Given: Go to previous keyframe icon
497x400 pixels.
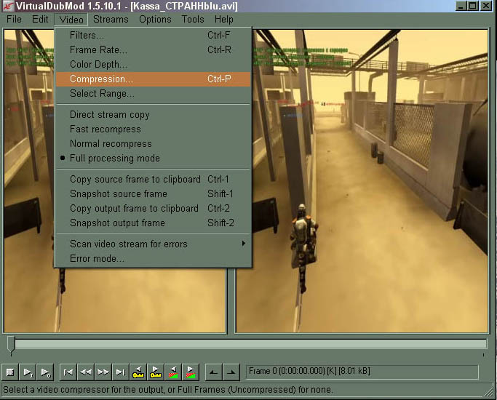Looking at the screenshot, I should (138, 372).
